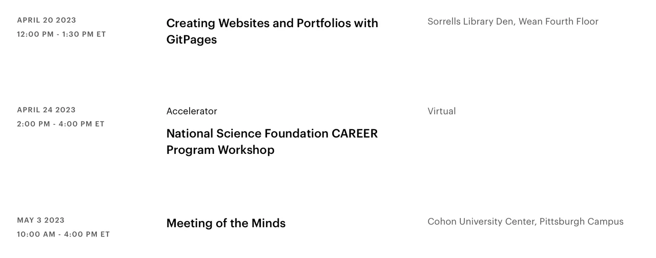Screen dimensions: 656x258
Task: Click the word CAREER in the title
Action: pyautogui.click(x=355, y=133)
